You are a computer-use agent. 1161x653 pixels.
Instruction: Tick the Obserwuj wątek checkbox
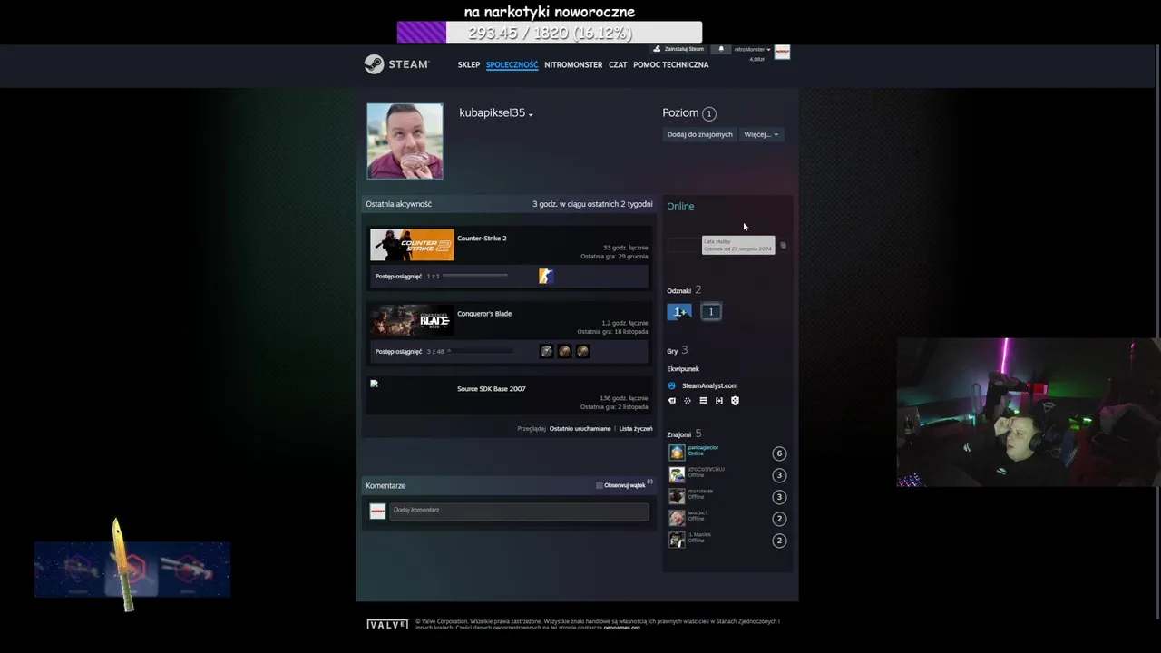[x=600, y=485]
